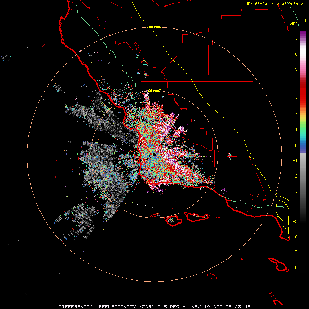Click the -5 value on the color scale
The width and height of the screenshot is (309, 309).
point(295,222)
